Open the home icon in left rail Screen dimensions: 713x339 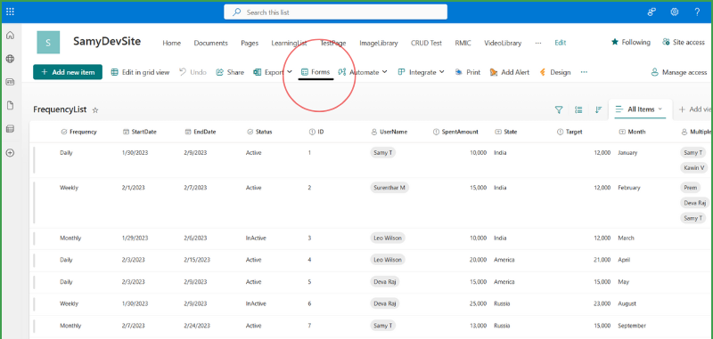coord(10,36)
